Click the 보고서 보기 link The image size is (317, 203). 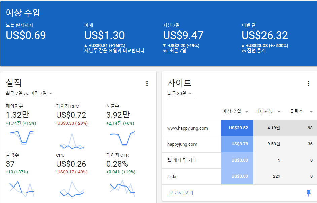click(x=181, y=193)
